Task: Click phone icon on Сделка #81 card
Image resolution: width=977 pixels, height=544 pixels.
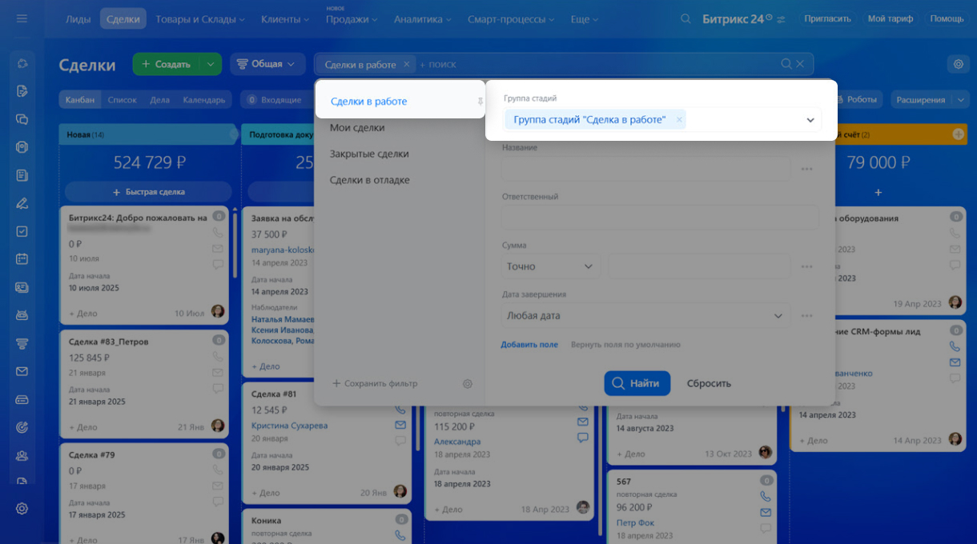Action: 400,410
